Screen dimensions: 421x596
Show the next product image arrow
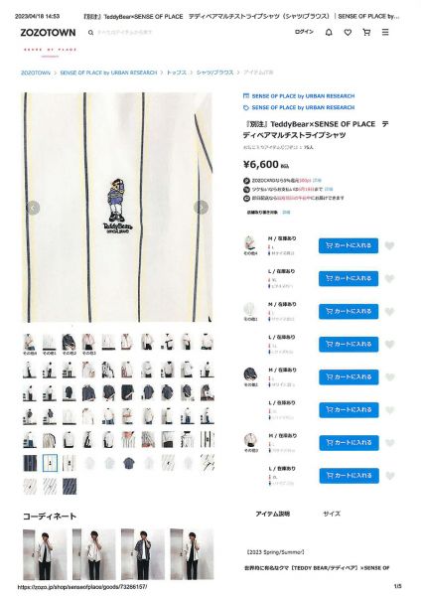pos(201,208)
